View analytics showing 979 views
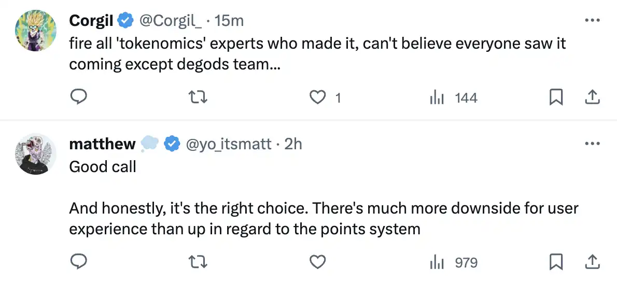 click(454, 262)
